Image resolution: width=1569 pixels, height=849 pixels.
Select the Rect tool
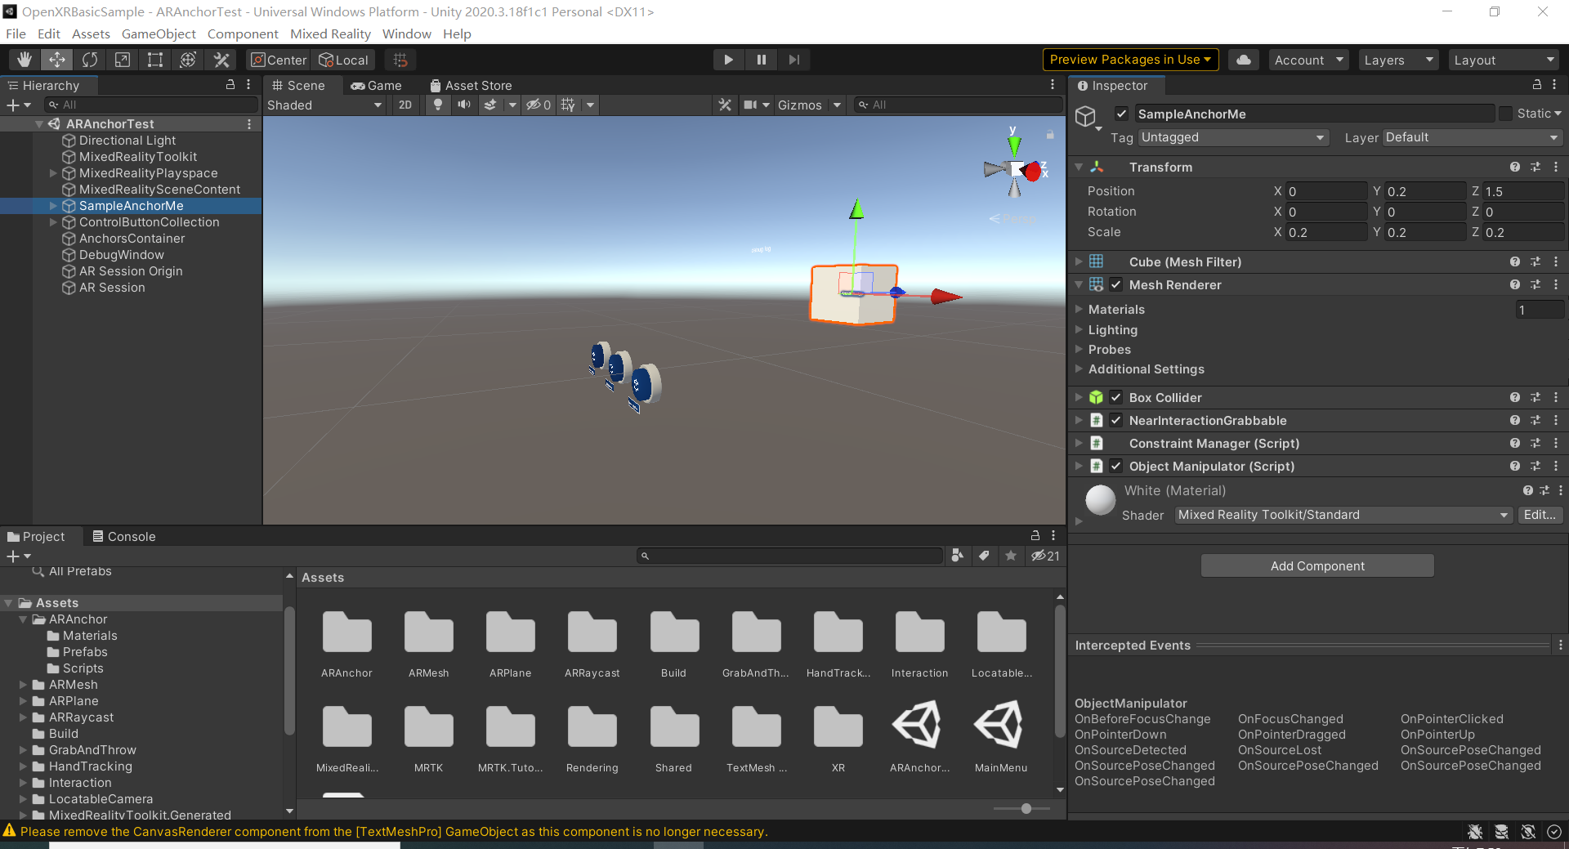(x=155, y=60)
